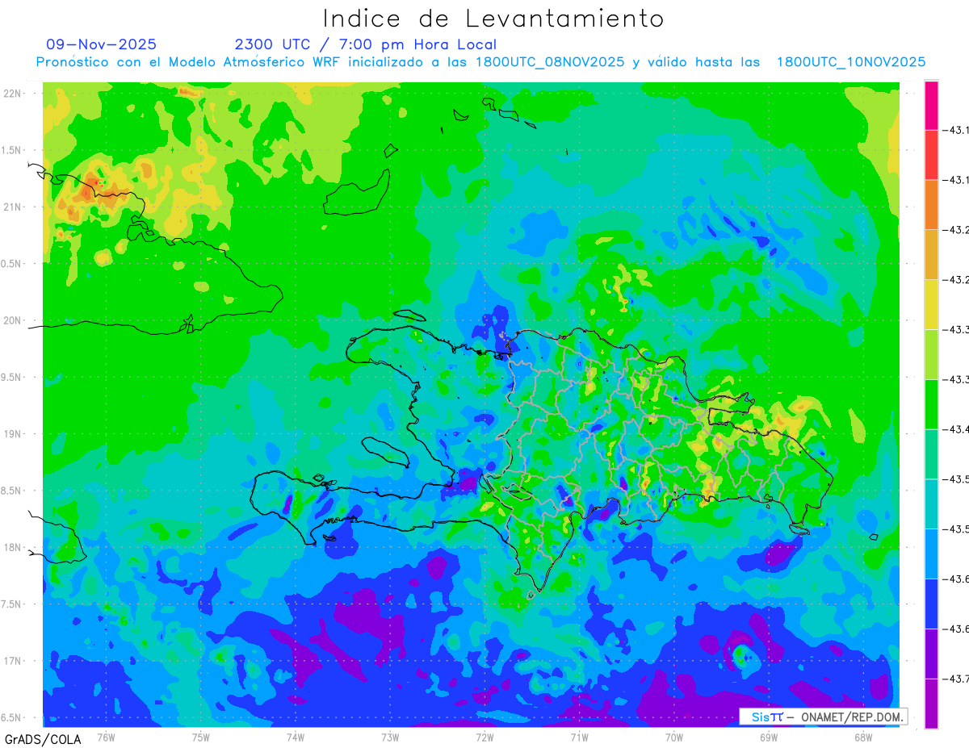Click the pink swatch on the color legend
The width and height of the screenshot is (969, 748).
click(931, 105)
